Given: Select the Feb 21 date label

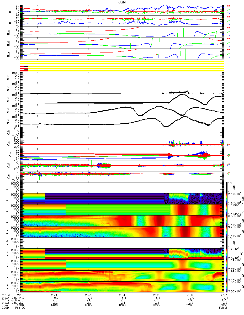Looking at the screenshot, I should click(224, 308).
